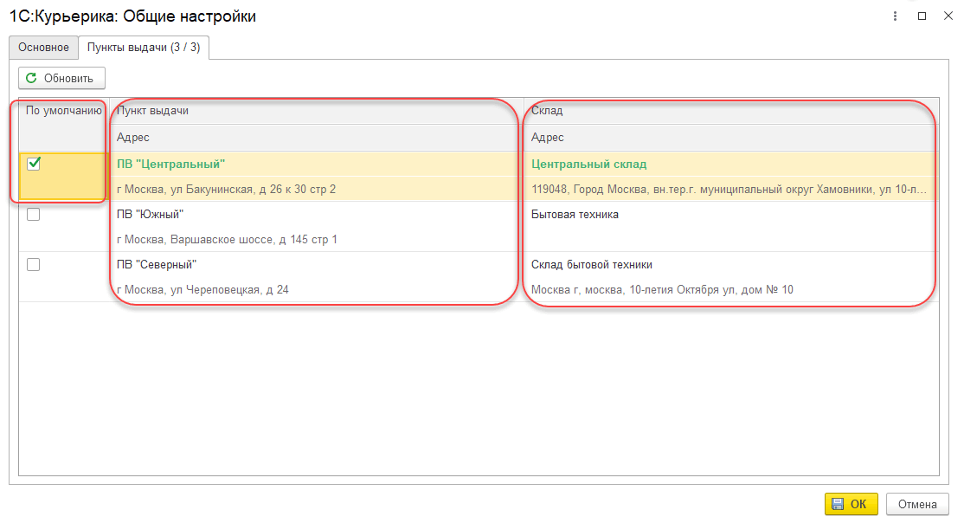Click the Склад column header
Image resolution: width=964 pixels, height=523 pixels.
pos(547,111)
